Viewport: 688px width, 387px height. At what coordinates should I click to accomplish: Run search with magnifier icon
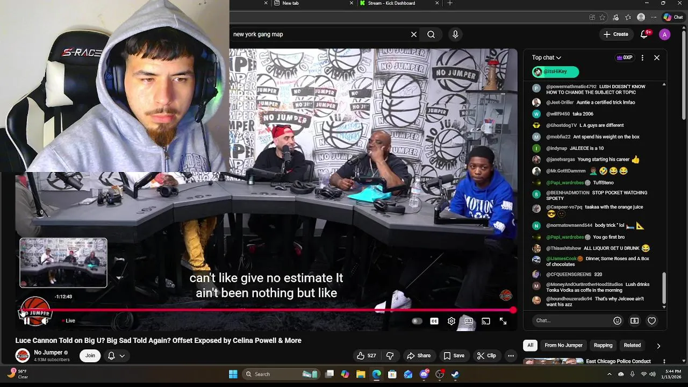(431, 34)
